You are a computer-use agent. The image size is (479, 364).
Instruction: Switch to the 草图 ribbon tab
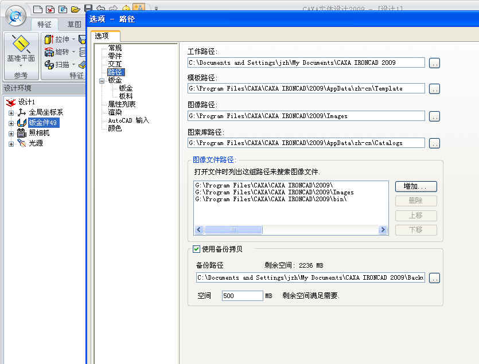[74, 24]
